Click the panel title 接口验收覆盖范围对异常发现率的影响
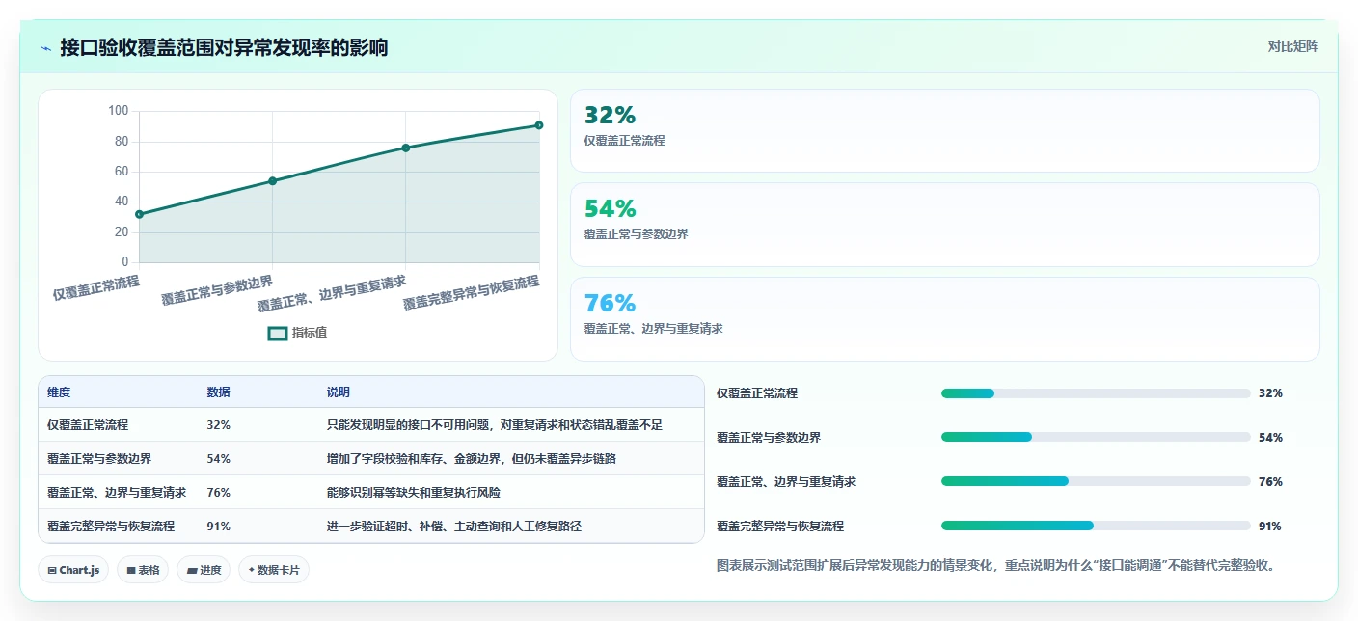The height and width of the screenshot is (621, 1358). (x=224, y=47)
